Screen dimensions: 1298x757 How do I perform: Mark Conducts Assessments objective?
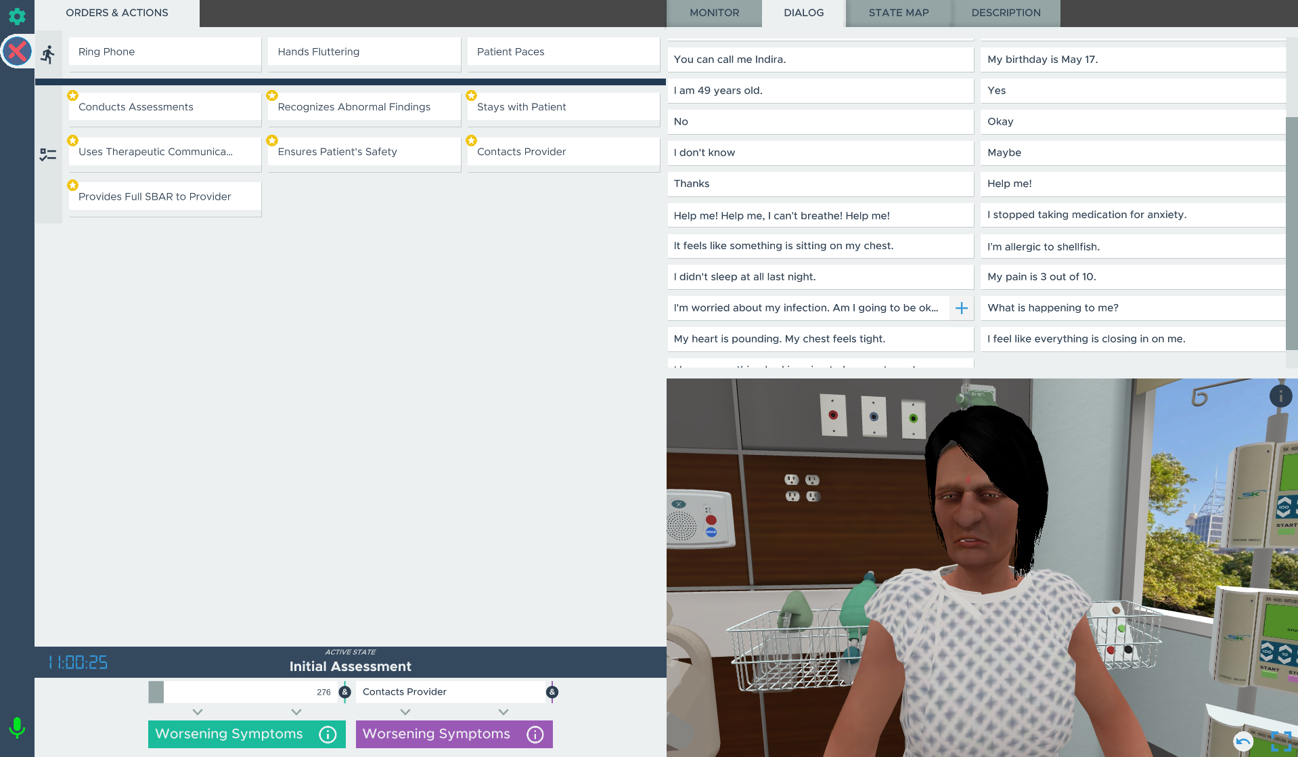coord(164,107)
